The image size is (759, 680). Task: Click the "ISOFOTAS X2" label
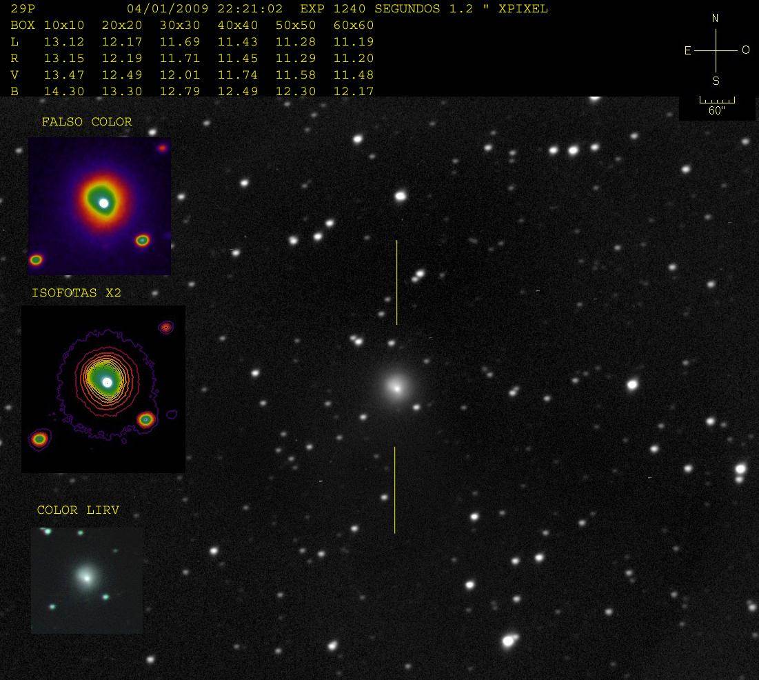pyautogui.click(x=76, y=292)
